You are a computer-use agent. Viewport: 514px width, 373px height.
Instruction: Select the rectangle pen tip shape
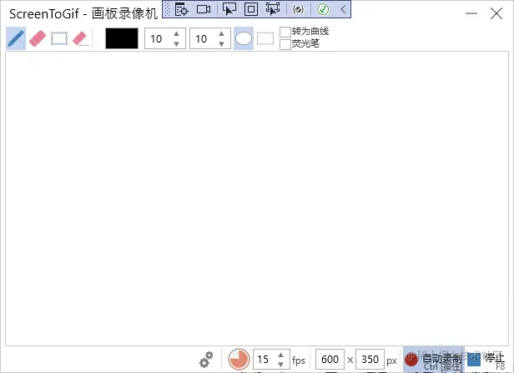pyautogui.click(x=265, y=38)
